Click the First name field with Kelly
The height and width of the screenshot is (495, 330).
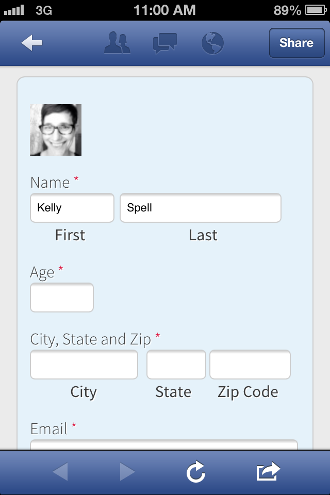tap(72, 208)
